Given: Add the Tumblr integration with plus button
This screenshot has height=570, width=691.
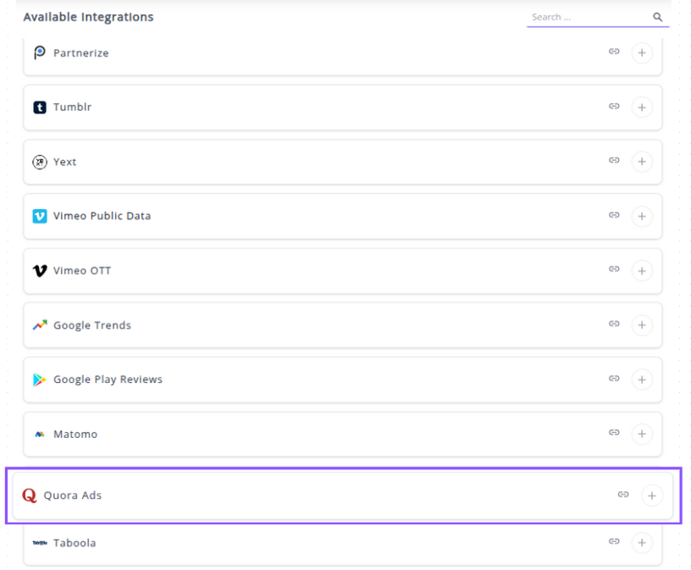Looking at the screenshot, I should 642,108.
